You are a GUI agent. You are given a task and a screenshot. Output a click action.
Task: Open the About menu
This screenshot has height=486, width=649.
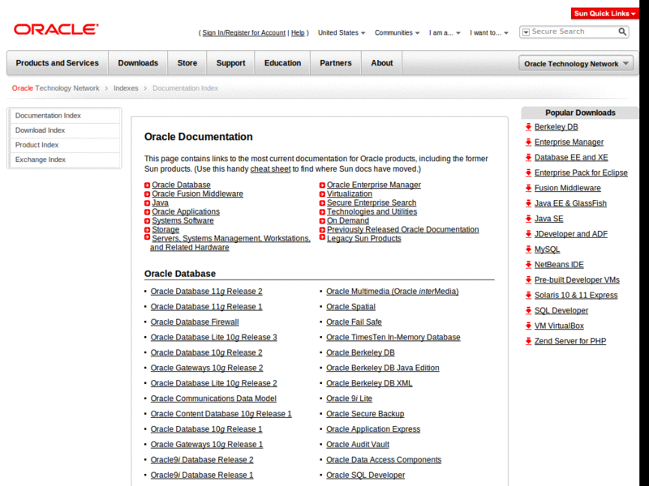381,63
